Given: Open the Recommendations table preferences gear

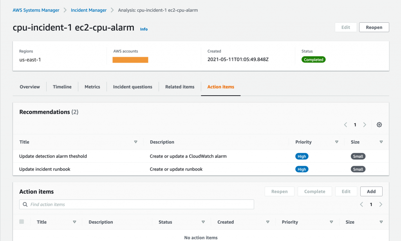Looking at the screenshot, I should (x=379, y=125).
